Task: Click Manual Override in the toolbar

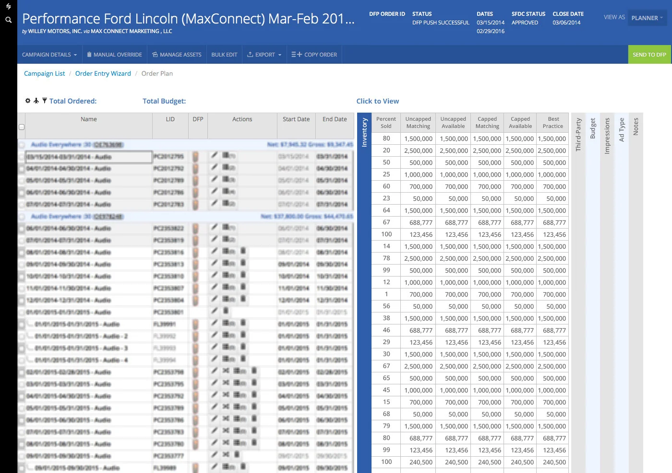Action: (114, 55)
